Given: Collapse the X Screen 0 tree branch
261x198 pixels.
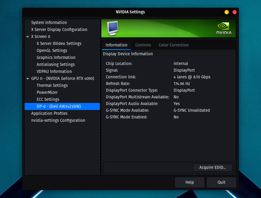Looking at the screenshot, I should click(x=28, y=36).
